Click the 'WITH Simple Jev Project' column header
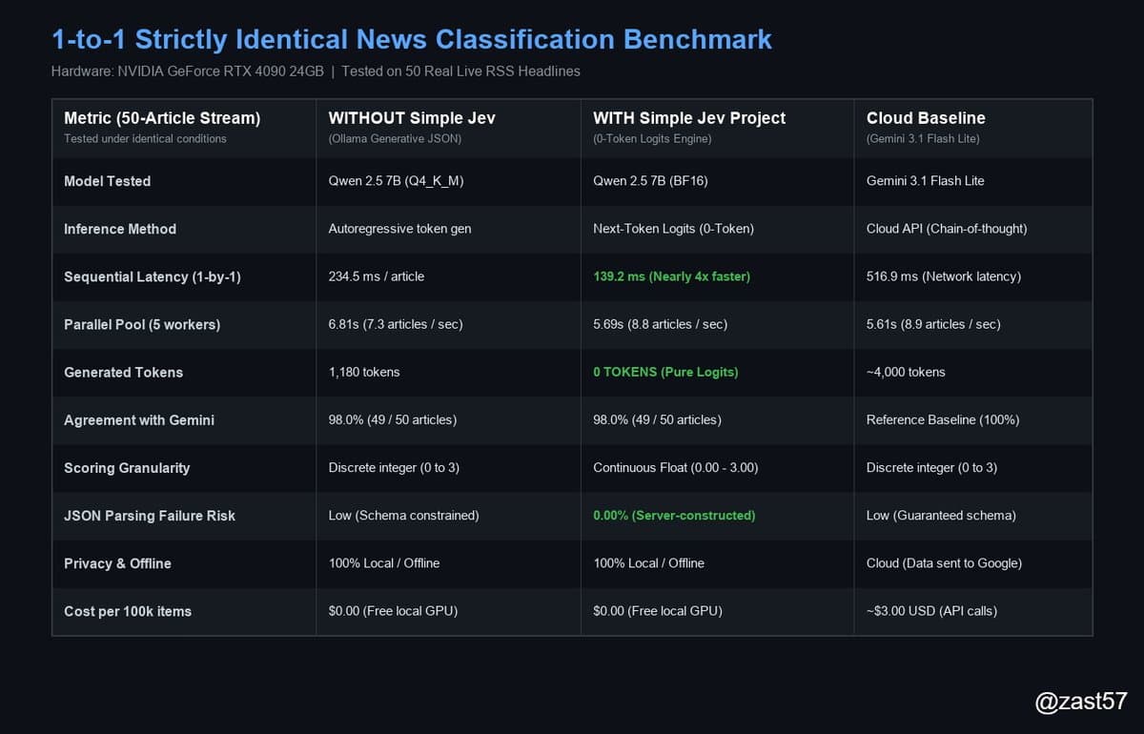Viewport: 1144px width, 734px height. [x=689, y=118]
